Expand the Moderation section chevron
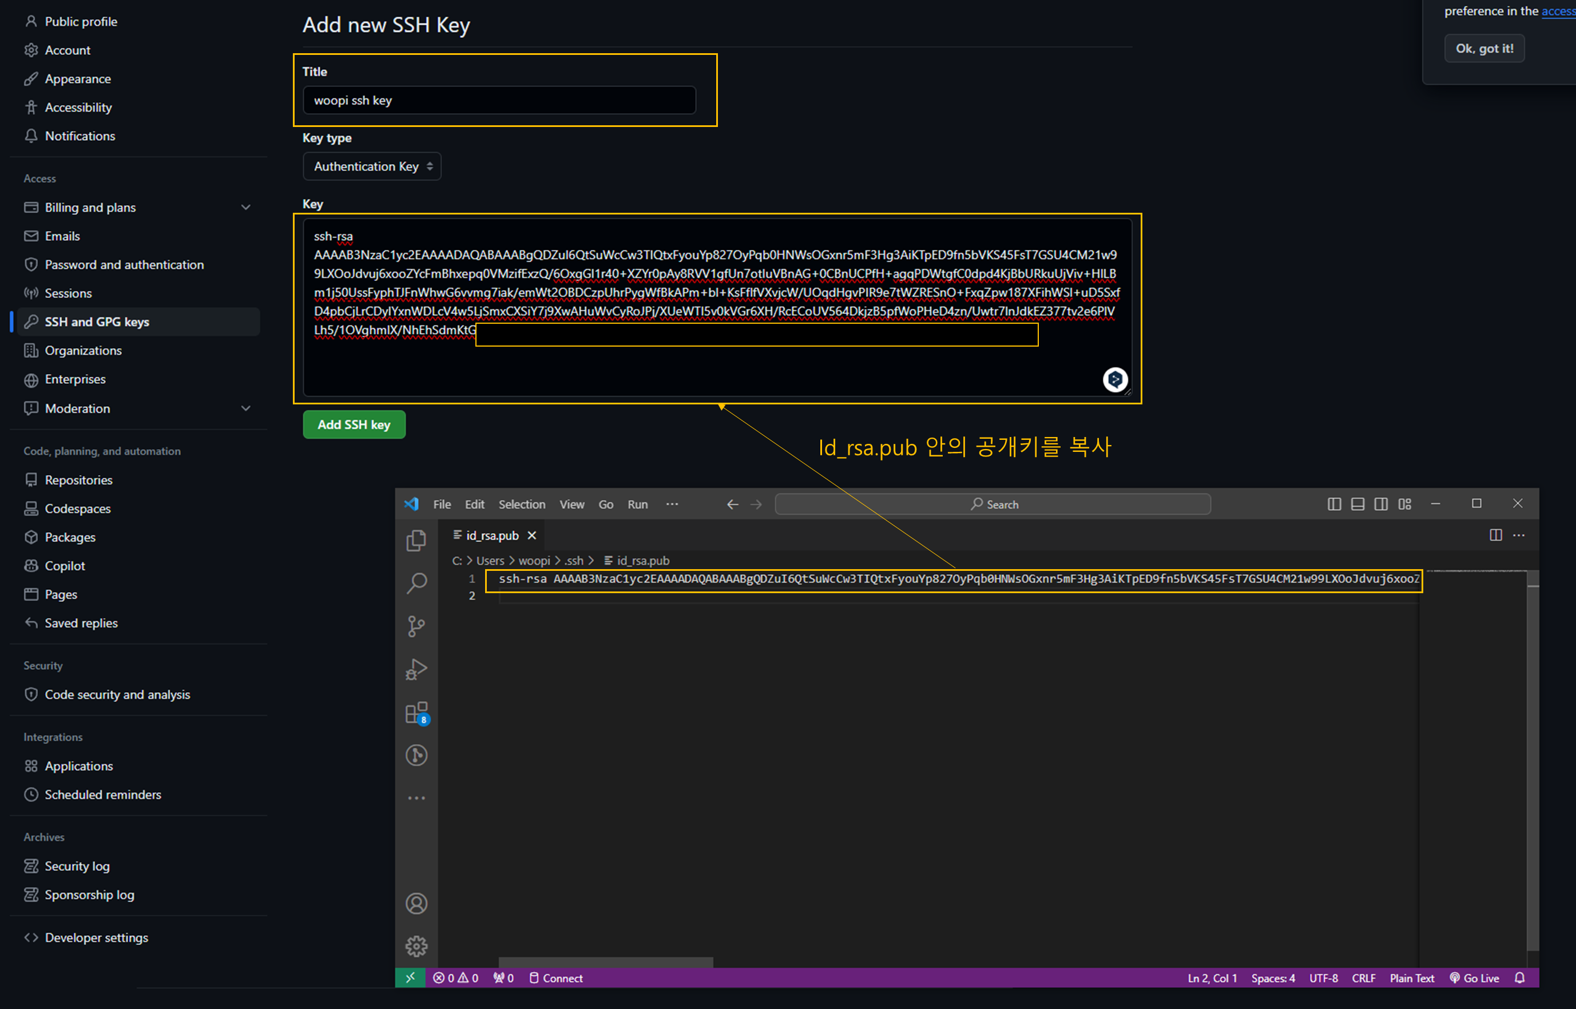 pos(246,408)
